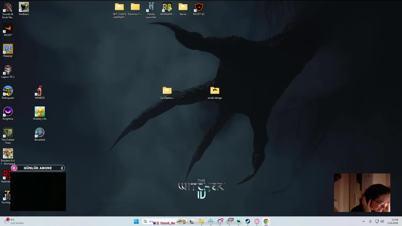Select The Outlast Trials icon
This screenshot has width=402, height=226.
point(8,136)
